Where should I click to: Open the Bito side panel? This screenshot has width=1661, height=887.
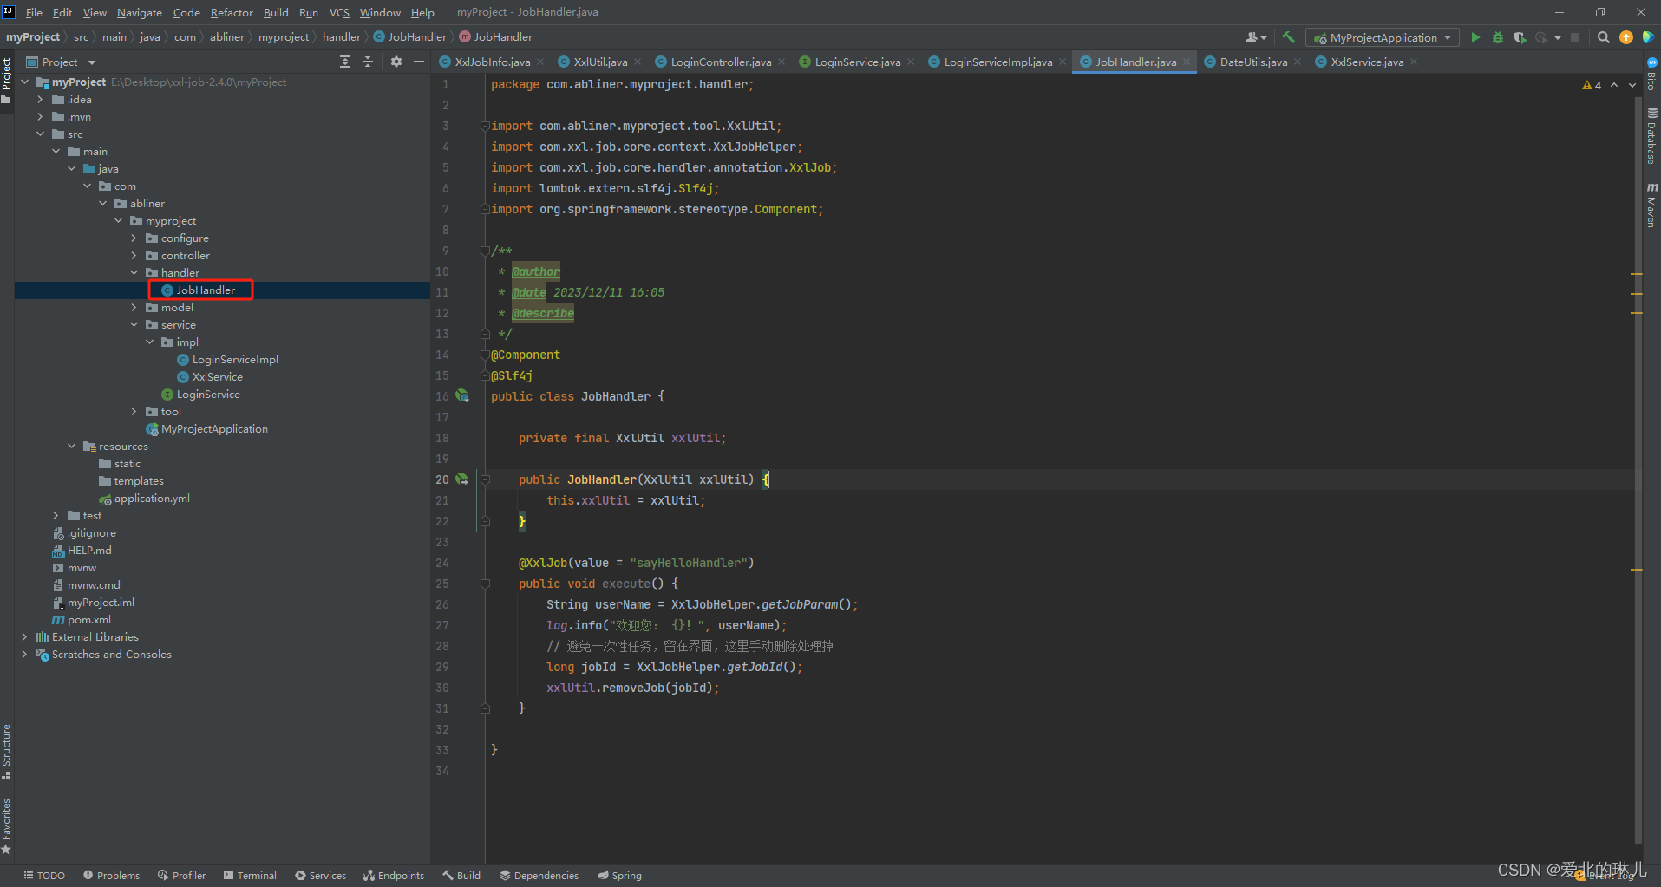(1651, 74)
